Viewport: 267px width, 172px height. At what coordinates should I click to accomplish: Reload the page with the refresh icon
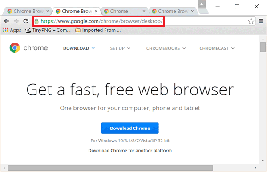pyautogui.click(x=26, y=21)
